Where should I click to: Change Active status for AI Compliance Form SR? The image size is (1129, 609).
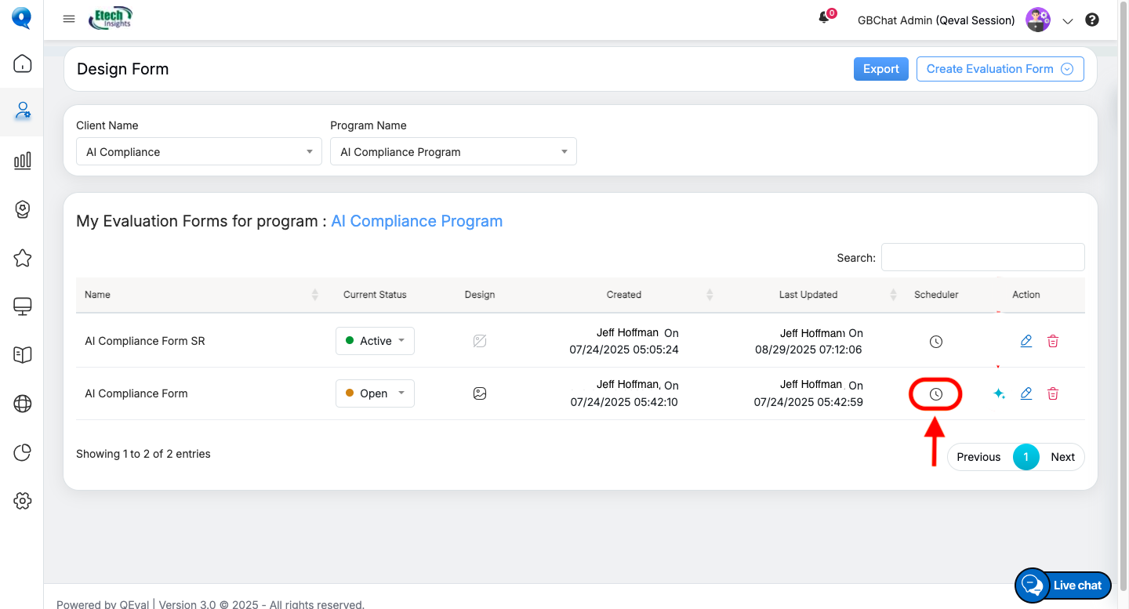pyautogui.click(x=375, y=341)
